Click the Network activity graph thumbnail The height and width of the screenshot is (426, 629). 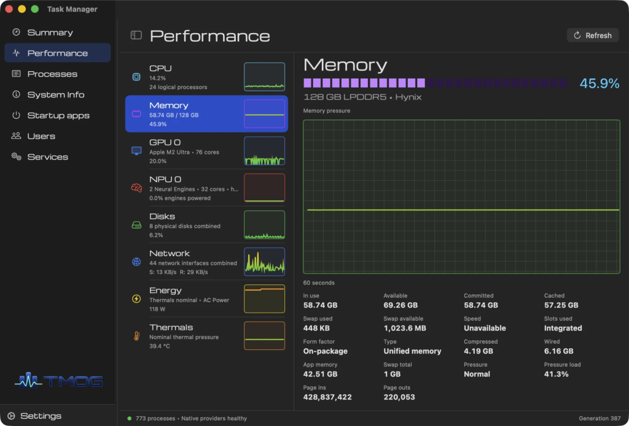264,262
